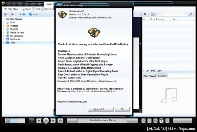This screenshot has width=197, height=132.
Task: Click the round Play button
Action: [x=46, y=121]
